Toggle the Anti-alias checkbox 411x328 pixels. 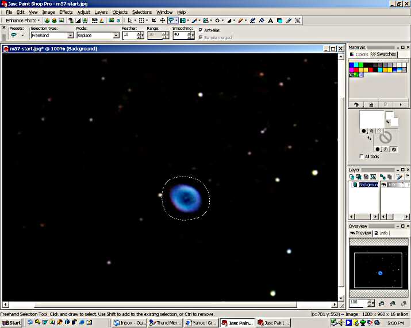tap(201, 30)
